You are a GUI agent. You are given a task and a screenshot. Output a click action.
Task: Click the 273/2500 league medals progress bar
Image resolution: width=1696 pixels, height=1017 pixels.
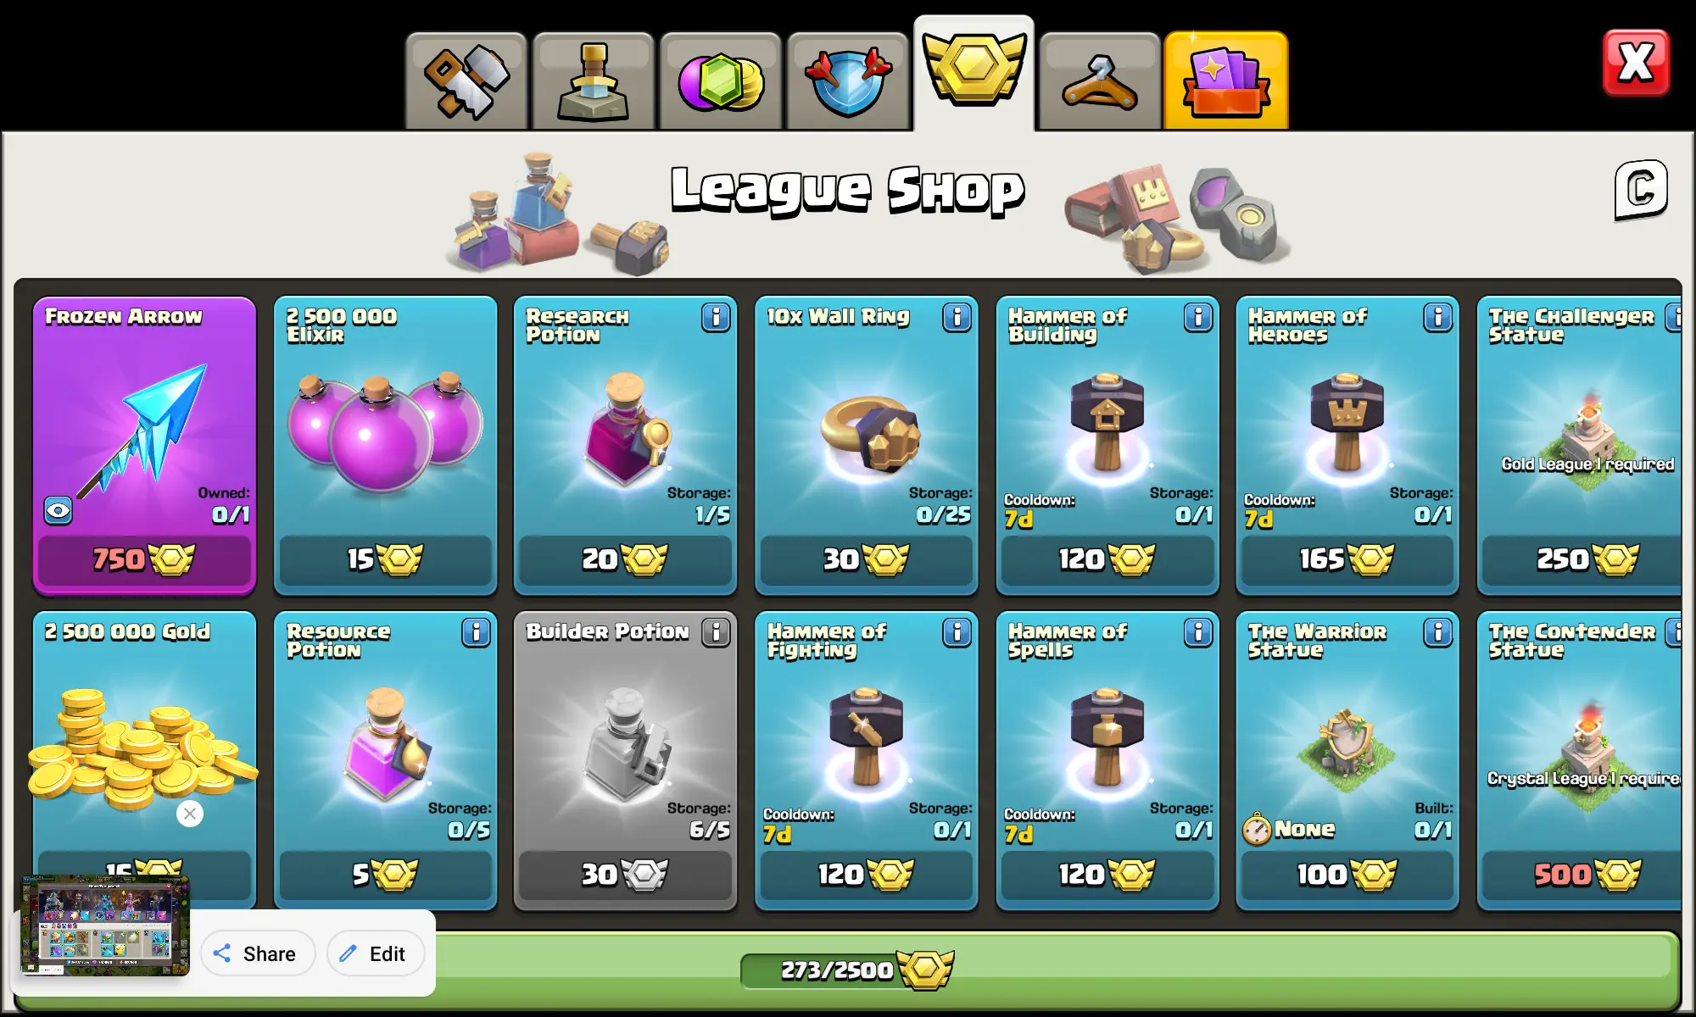click(848, 970)
